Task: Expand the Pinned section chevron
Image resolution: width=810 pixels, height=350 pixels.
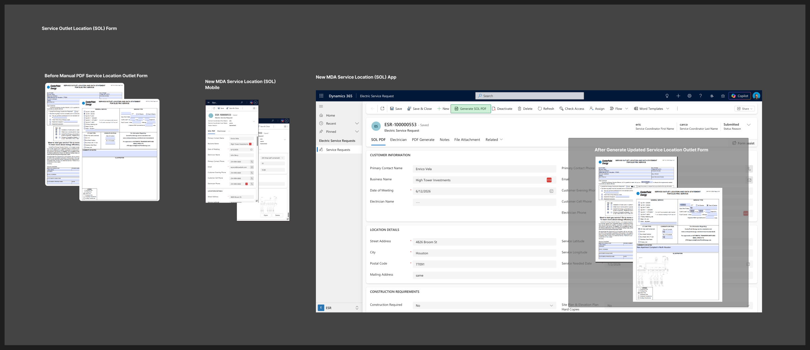Action: 357,132
